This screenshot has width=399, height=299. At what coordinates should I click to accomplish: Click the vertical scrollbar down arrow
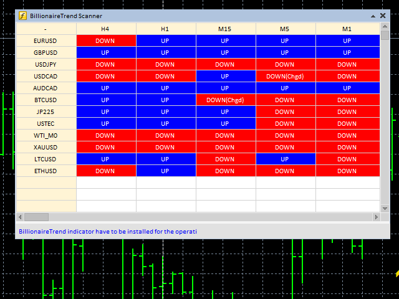click(385, 209)
